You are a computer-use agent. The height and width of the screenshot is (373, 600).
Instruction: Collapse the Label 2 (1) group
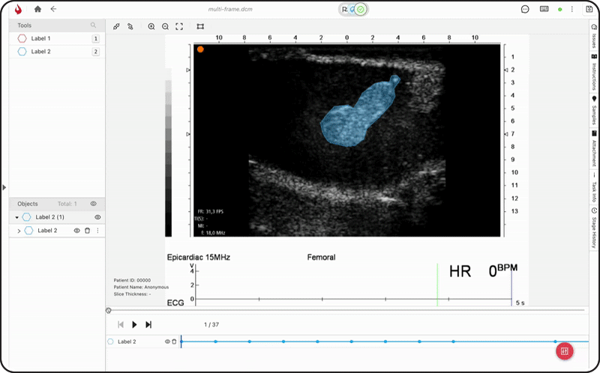(x=17, y=217)
